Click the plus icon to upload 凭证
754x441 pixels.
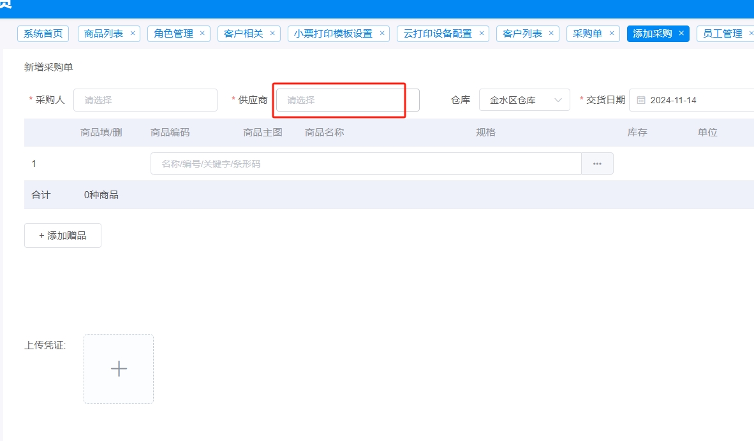[x=118, y=368]
